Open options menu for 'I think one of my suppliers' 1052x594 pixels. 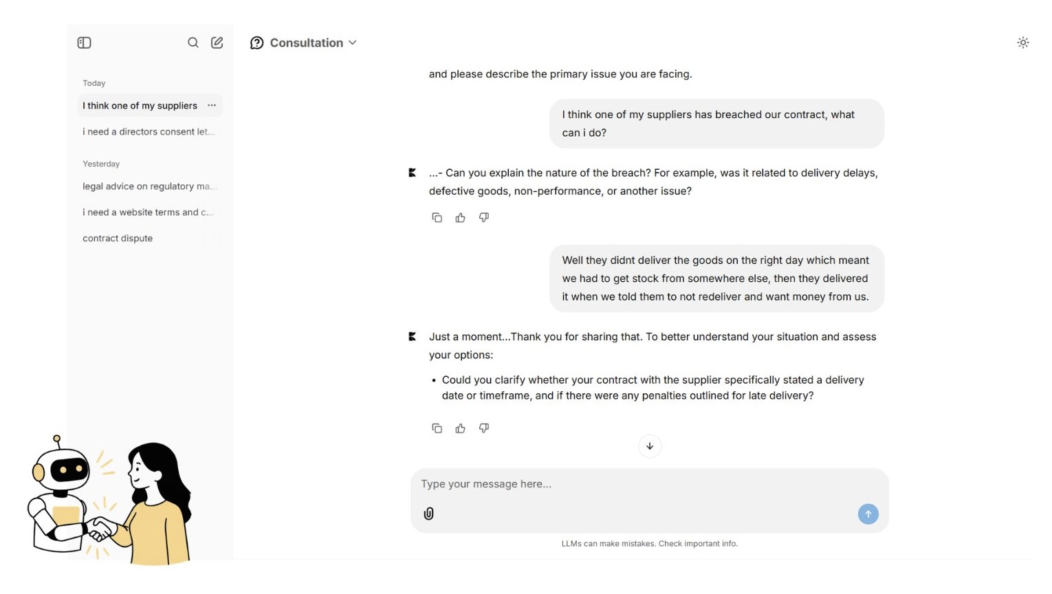212,105
